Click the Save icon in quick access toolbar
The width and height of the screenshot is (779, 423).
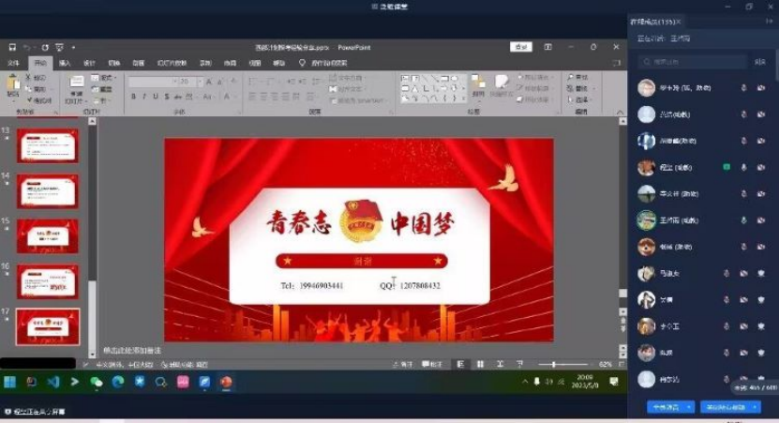[11, 47]
